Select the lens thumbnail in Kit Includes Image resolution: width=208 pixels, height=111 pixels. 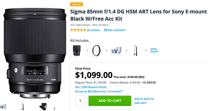pos(77,50)
